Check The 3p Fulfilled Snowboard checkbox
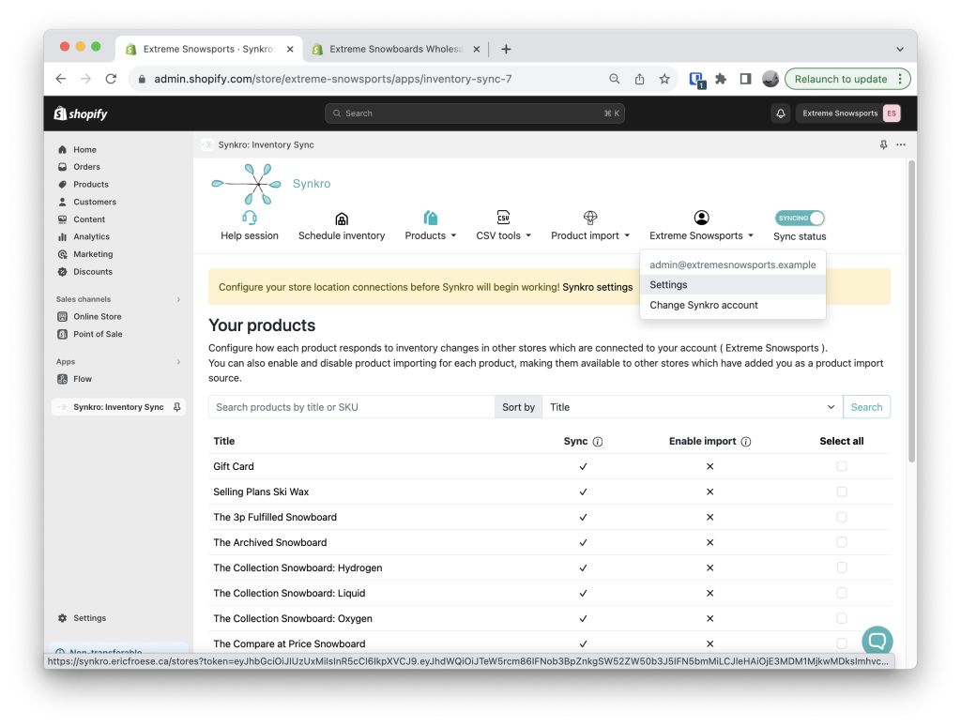Viewport: 961px width, 726px height. 842,517
